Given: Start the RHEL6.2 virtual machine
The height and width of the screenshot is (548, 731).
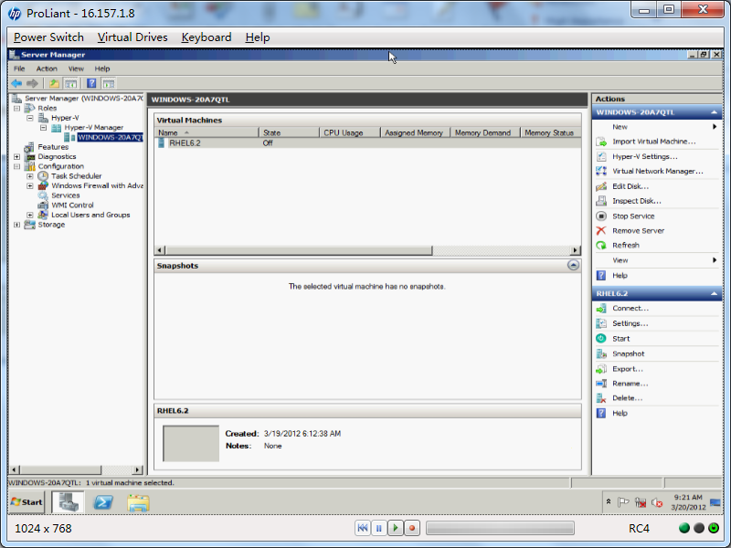Looking at the screenshot, I should [x=620, y=339].
